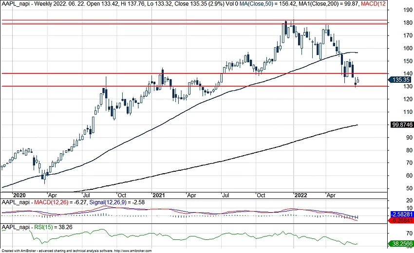414x253 pixels.
Task: Click the MA(Close,50) = 156.42 header text
Action: [x=268, y=4]
